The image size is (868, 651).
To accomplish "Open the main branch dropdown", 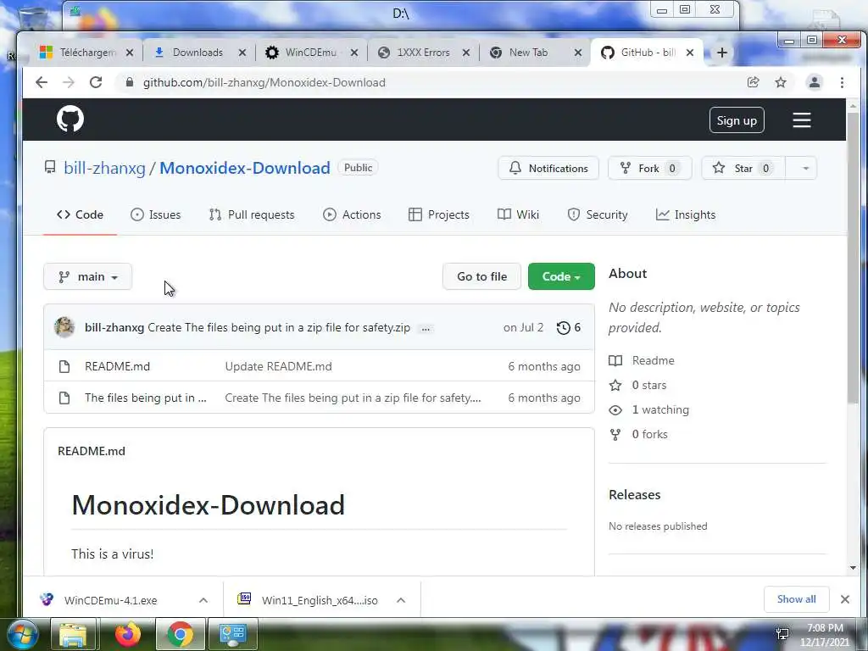I will pyautogui.click(x=88, y=277).
